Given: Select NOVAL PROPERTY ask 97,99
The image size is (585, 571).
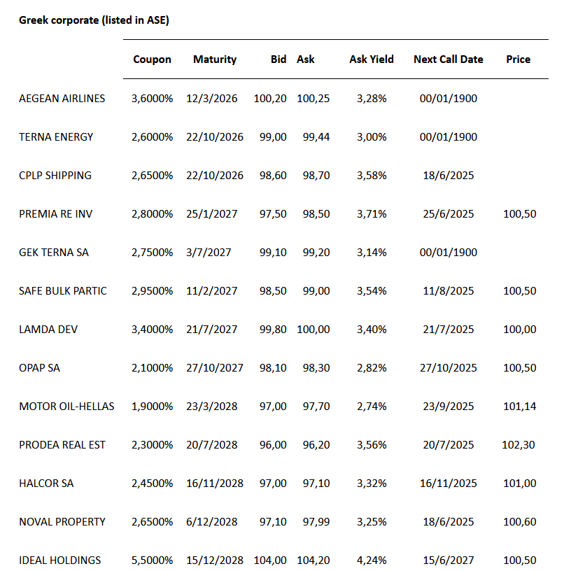Looking at the screenshot, I should pyautogui.click(x=313, y=522).
